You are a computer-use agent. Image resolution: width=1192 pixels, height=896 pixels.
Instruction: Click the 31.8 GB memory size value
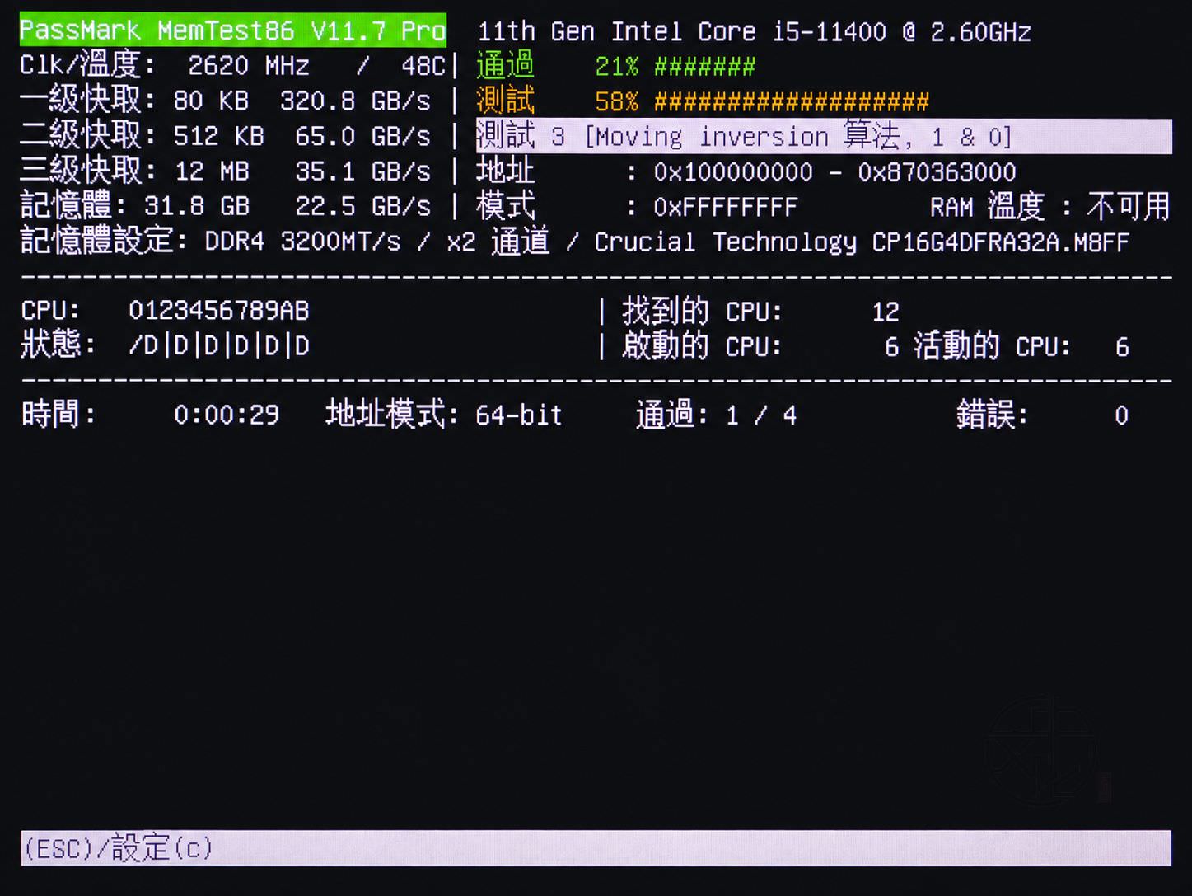[x=197, y=206]
